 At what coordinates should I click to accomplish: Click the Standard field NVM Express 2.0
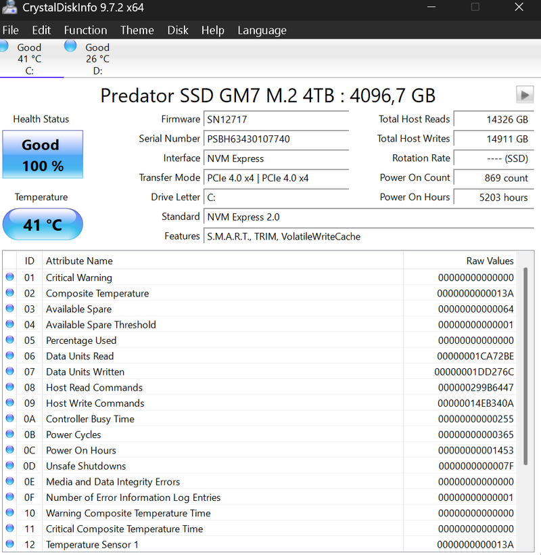369,217
